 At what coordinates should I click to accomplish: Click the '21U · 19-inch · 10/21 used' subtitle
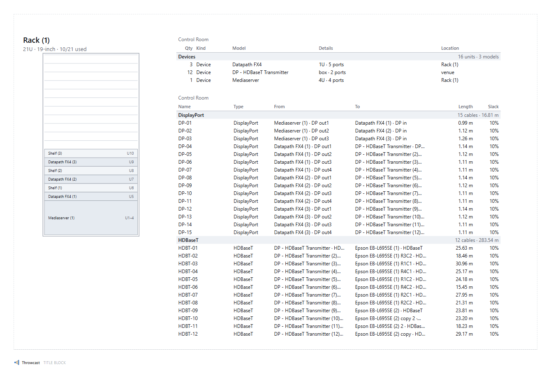[55, 49]
